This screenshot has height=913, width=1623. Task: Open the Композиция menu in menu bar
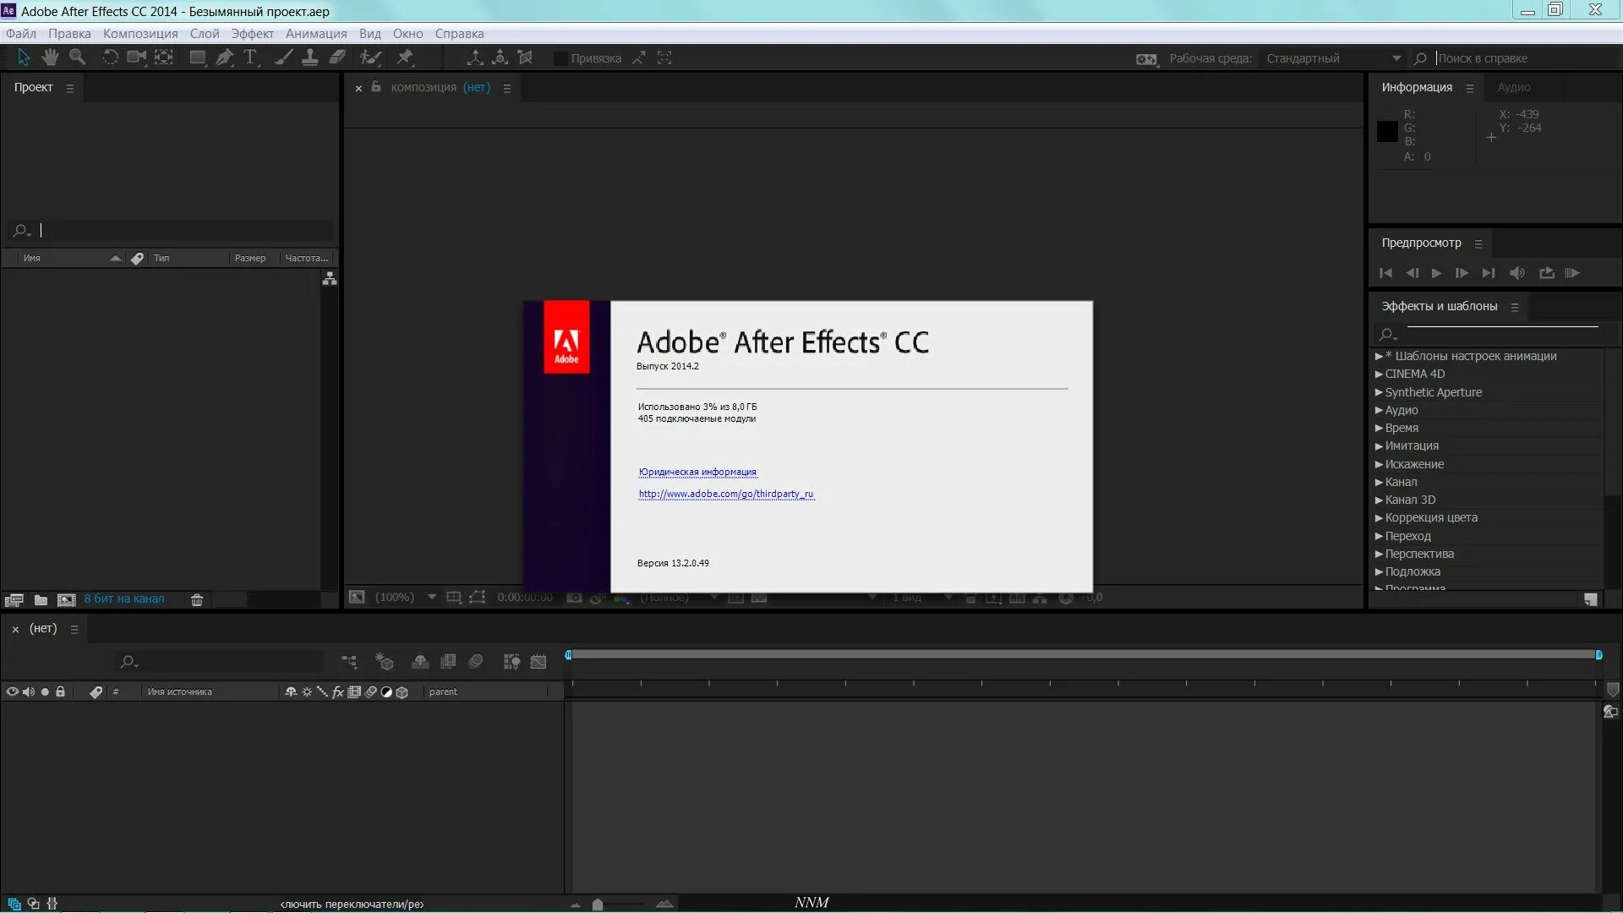140,34
